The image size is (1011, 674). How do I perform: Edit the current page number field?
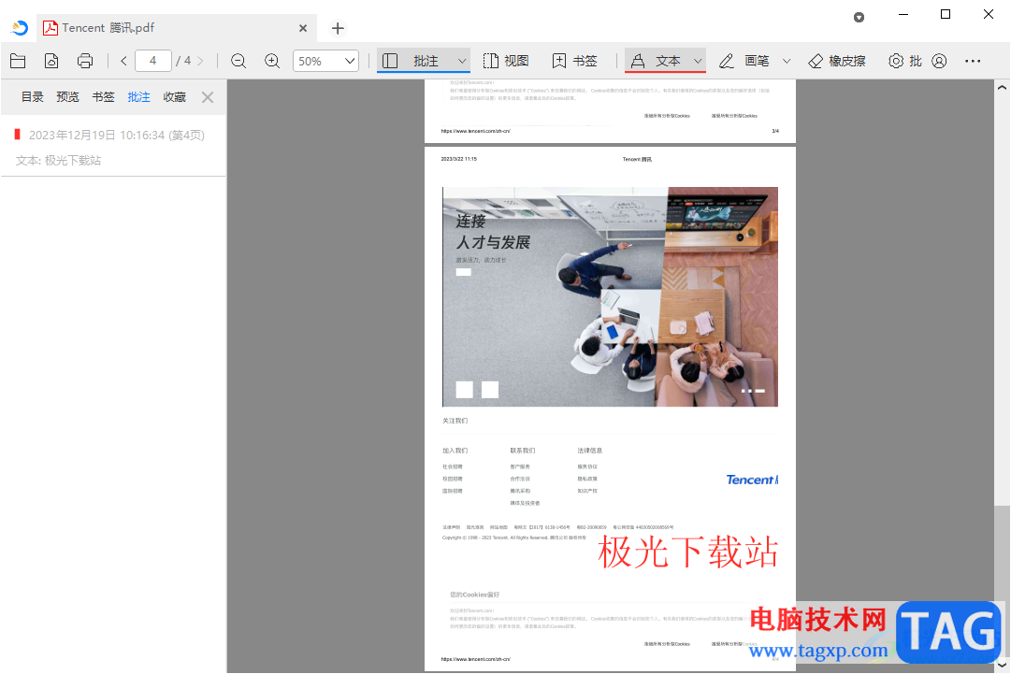[152, 61]
